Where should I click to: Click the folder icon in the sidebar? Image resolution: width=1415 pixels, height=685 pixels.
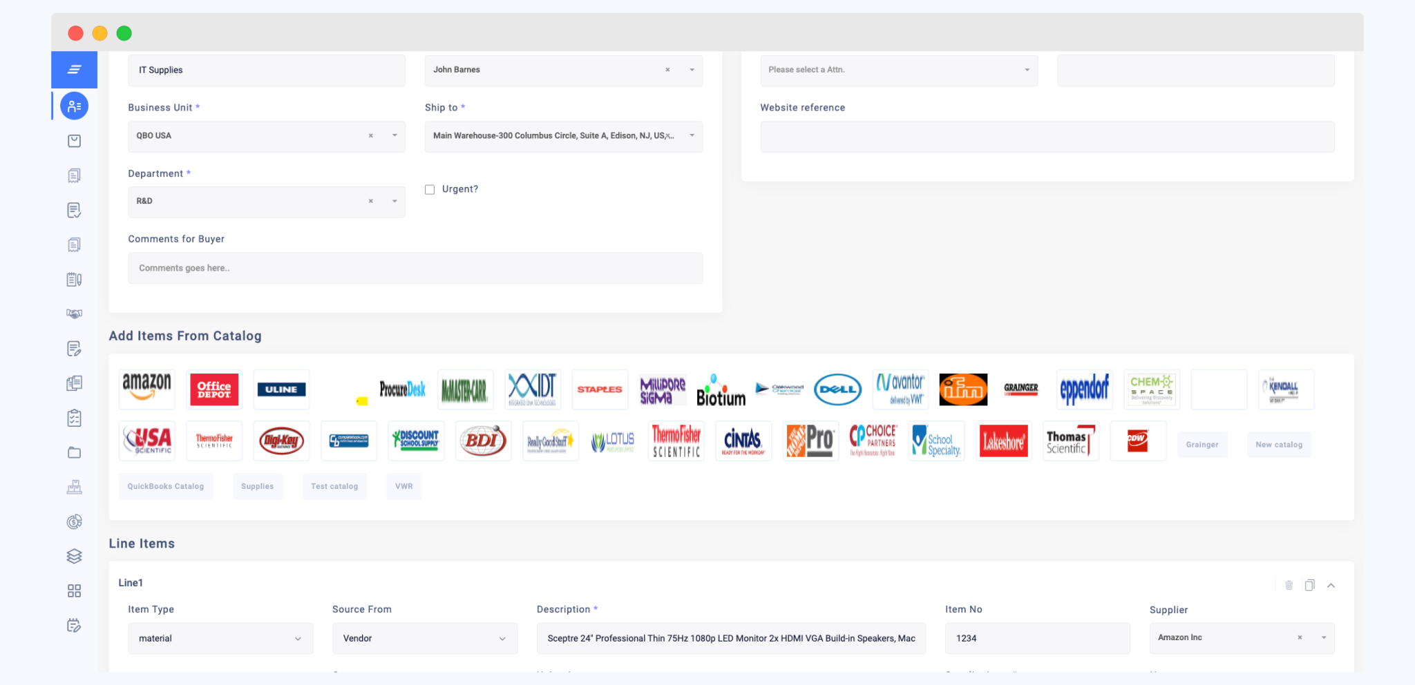pos(74,452)
